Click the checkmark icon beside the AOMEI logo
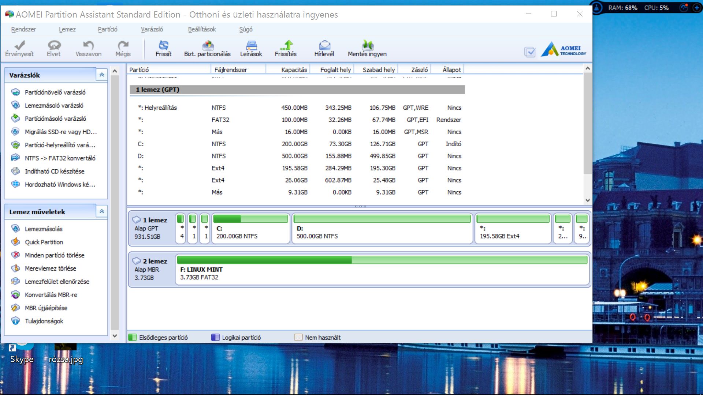The image size is (703, 395). click(x=530, y=52)
